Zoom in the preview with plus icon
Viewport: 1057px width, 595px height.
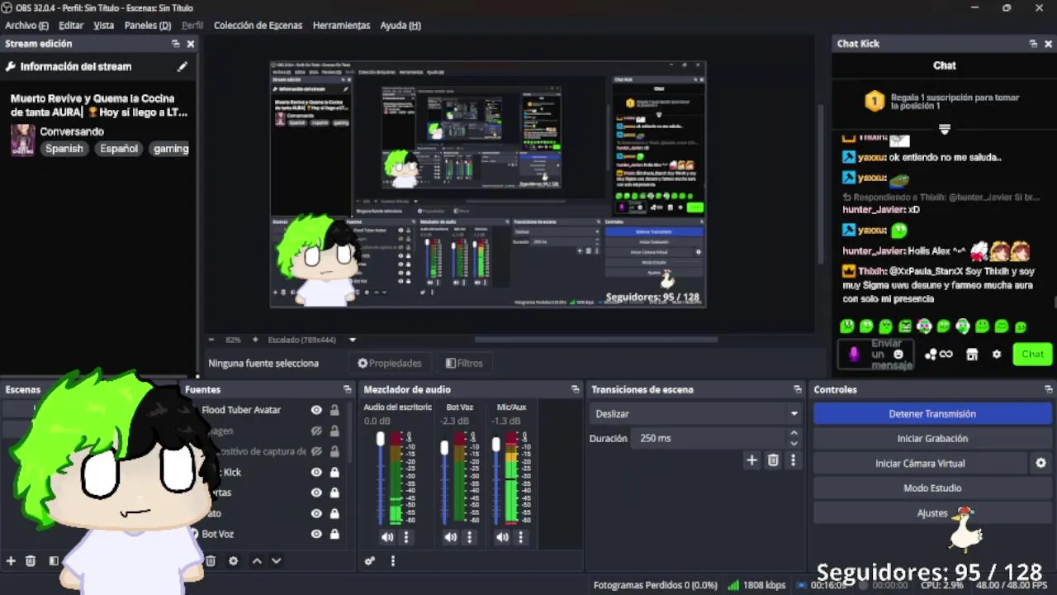tap(255, 340)
